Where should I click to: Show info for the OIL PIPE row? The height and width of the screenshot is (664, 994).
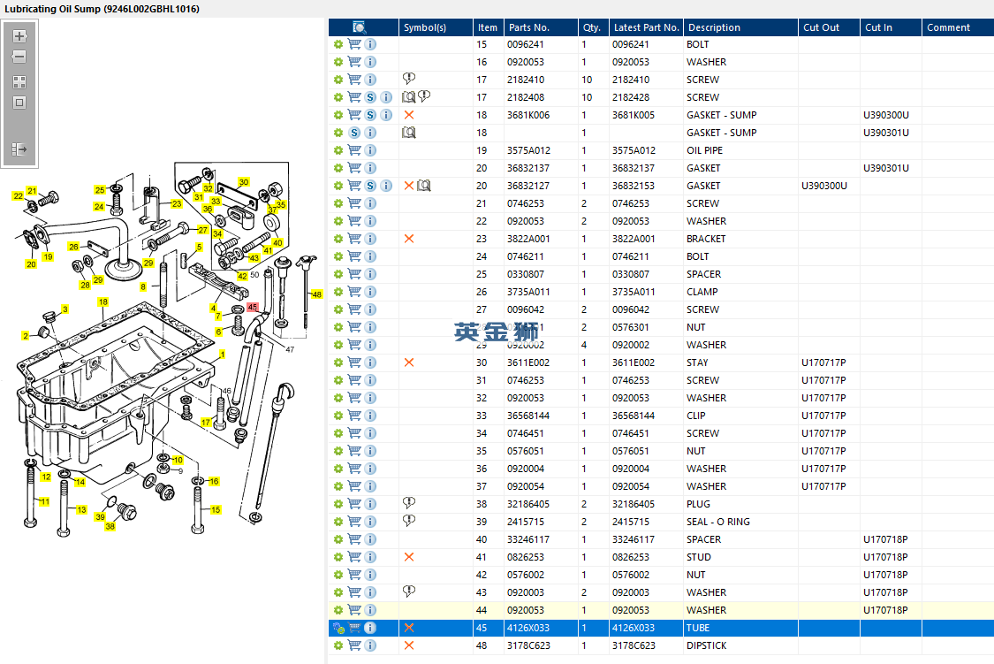pos(370,150)
